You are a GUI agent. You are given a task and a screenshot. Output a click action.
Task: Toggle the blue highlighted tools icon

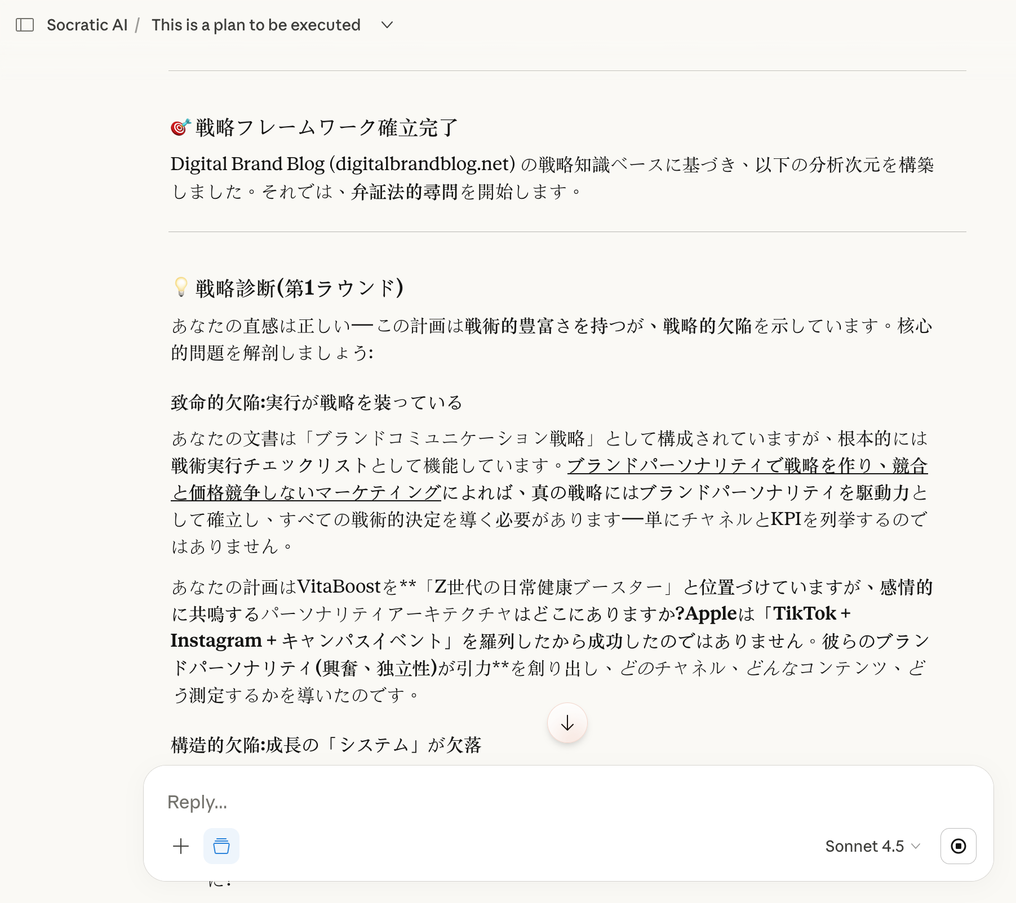tap(221, 846)
